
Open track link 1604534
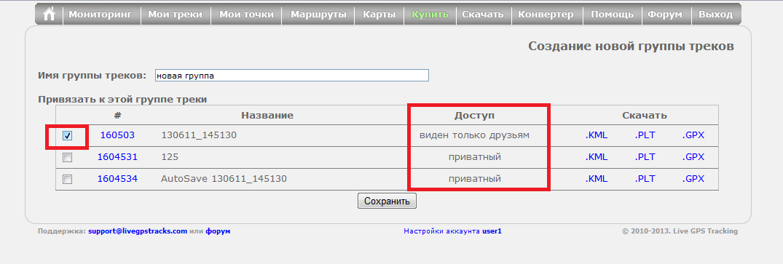tap(117, 179)
